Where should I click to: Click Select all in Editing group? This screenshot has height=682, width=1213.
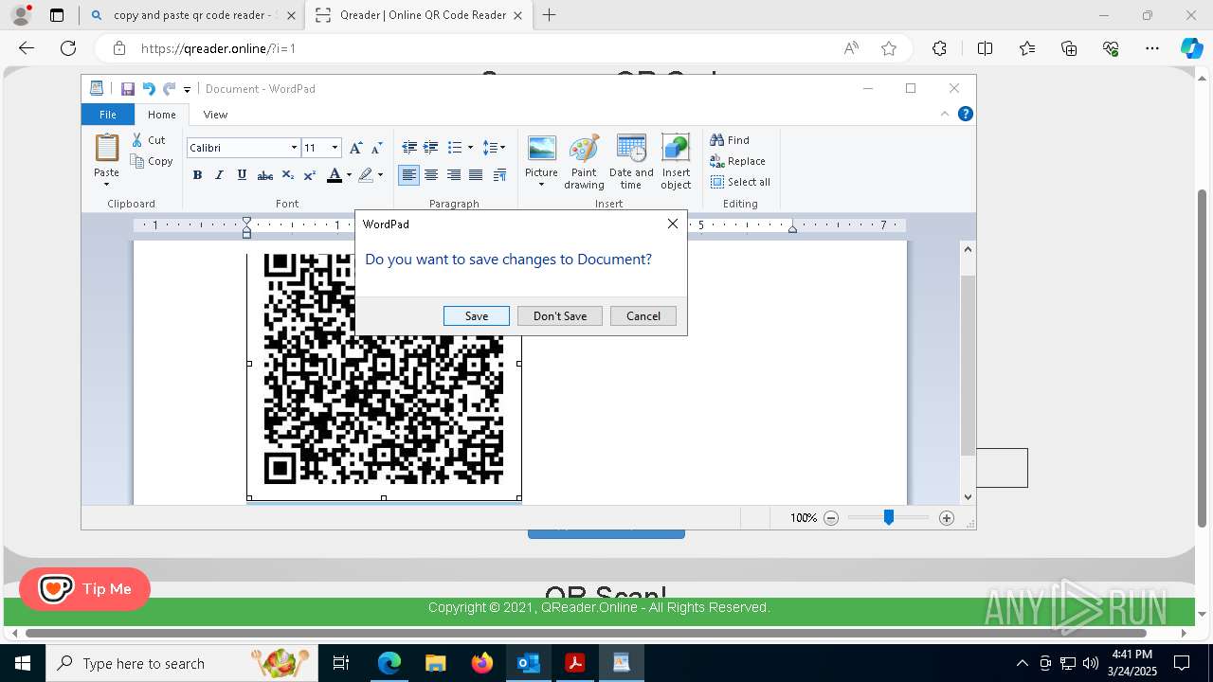(x=740, y=182)
